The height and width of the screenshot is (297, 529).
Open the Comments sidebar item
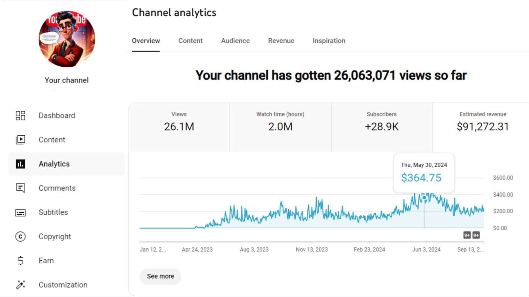pos(67,188)
